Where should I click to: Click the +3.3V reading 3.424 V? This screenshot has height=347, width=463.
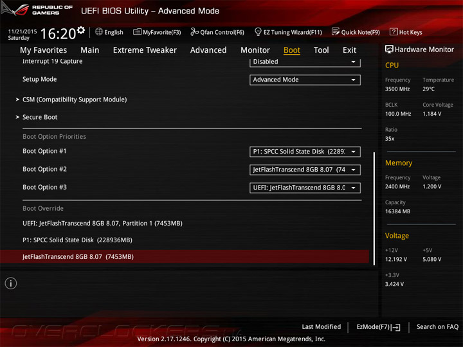[394, 284]
